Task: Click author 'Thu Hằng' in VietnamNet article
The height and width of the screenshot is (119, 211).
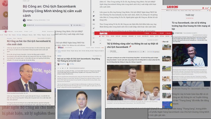Action: [x=72, y=64]
